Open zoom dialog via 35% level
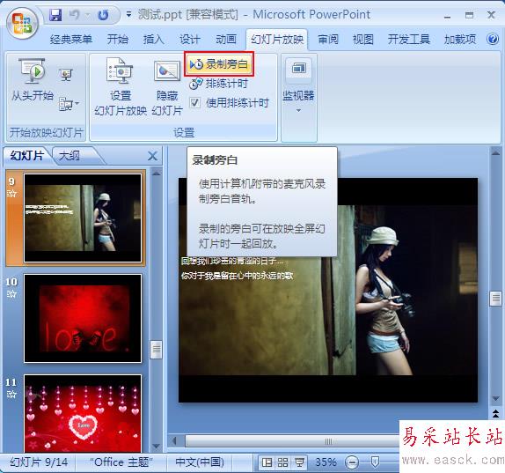505x473 pixels. (326, 462)
